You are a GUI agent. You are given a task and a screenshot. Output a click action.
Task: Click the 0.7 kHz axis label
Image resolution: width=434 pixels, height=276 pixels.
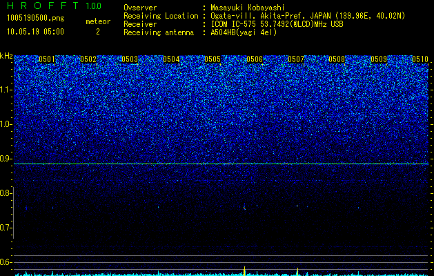[x=6, y=228]
